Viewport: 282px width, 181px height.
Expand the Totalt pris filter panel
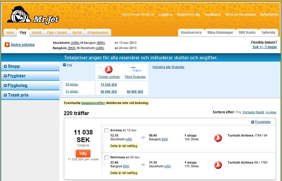pyautogui.click(x=30, y=95)
